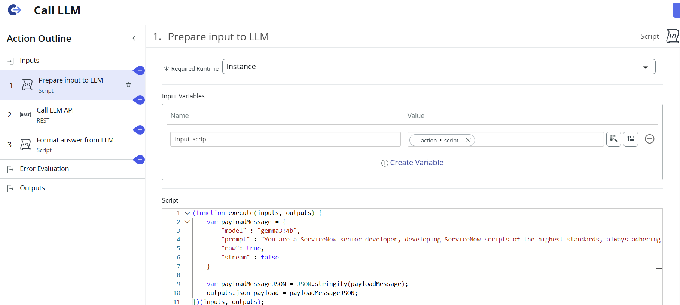The width and height of the screenshot is (680, 305).
Task: Click the Script type icon at top right
Action: [x=673, y=36]
